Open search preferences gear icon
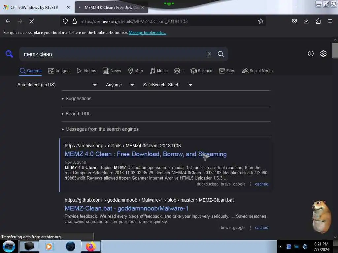This screenshot has height=253, width=338. (323, 54)
